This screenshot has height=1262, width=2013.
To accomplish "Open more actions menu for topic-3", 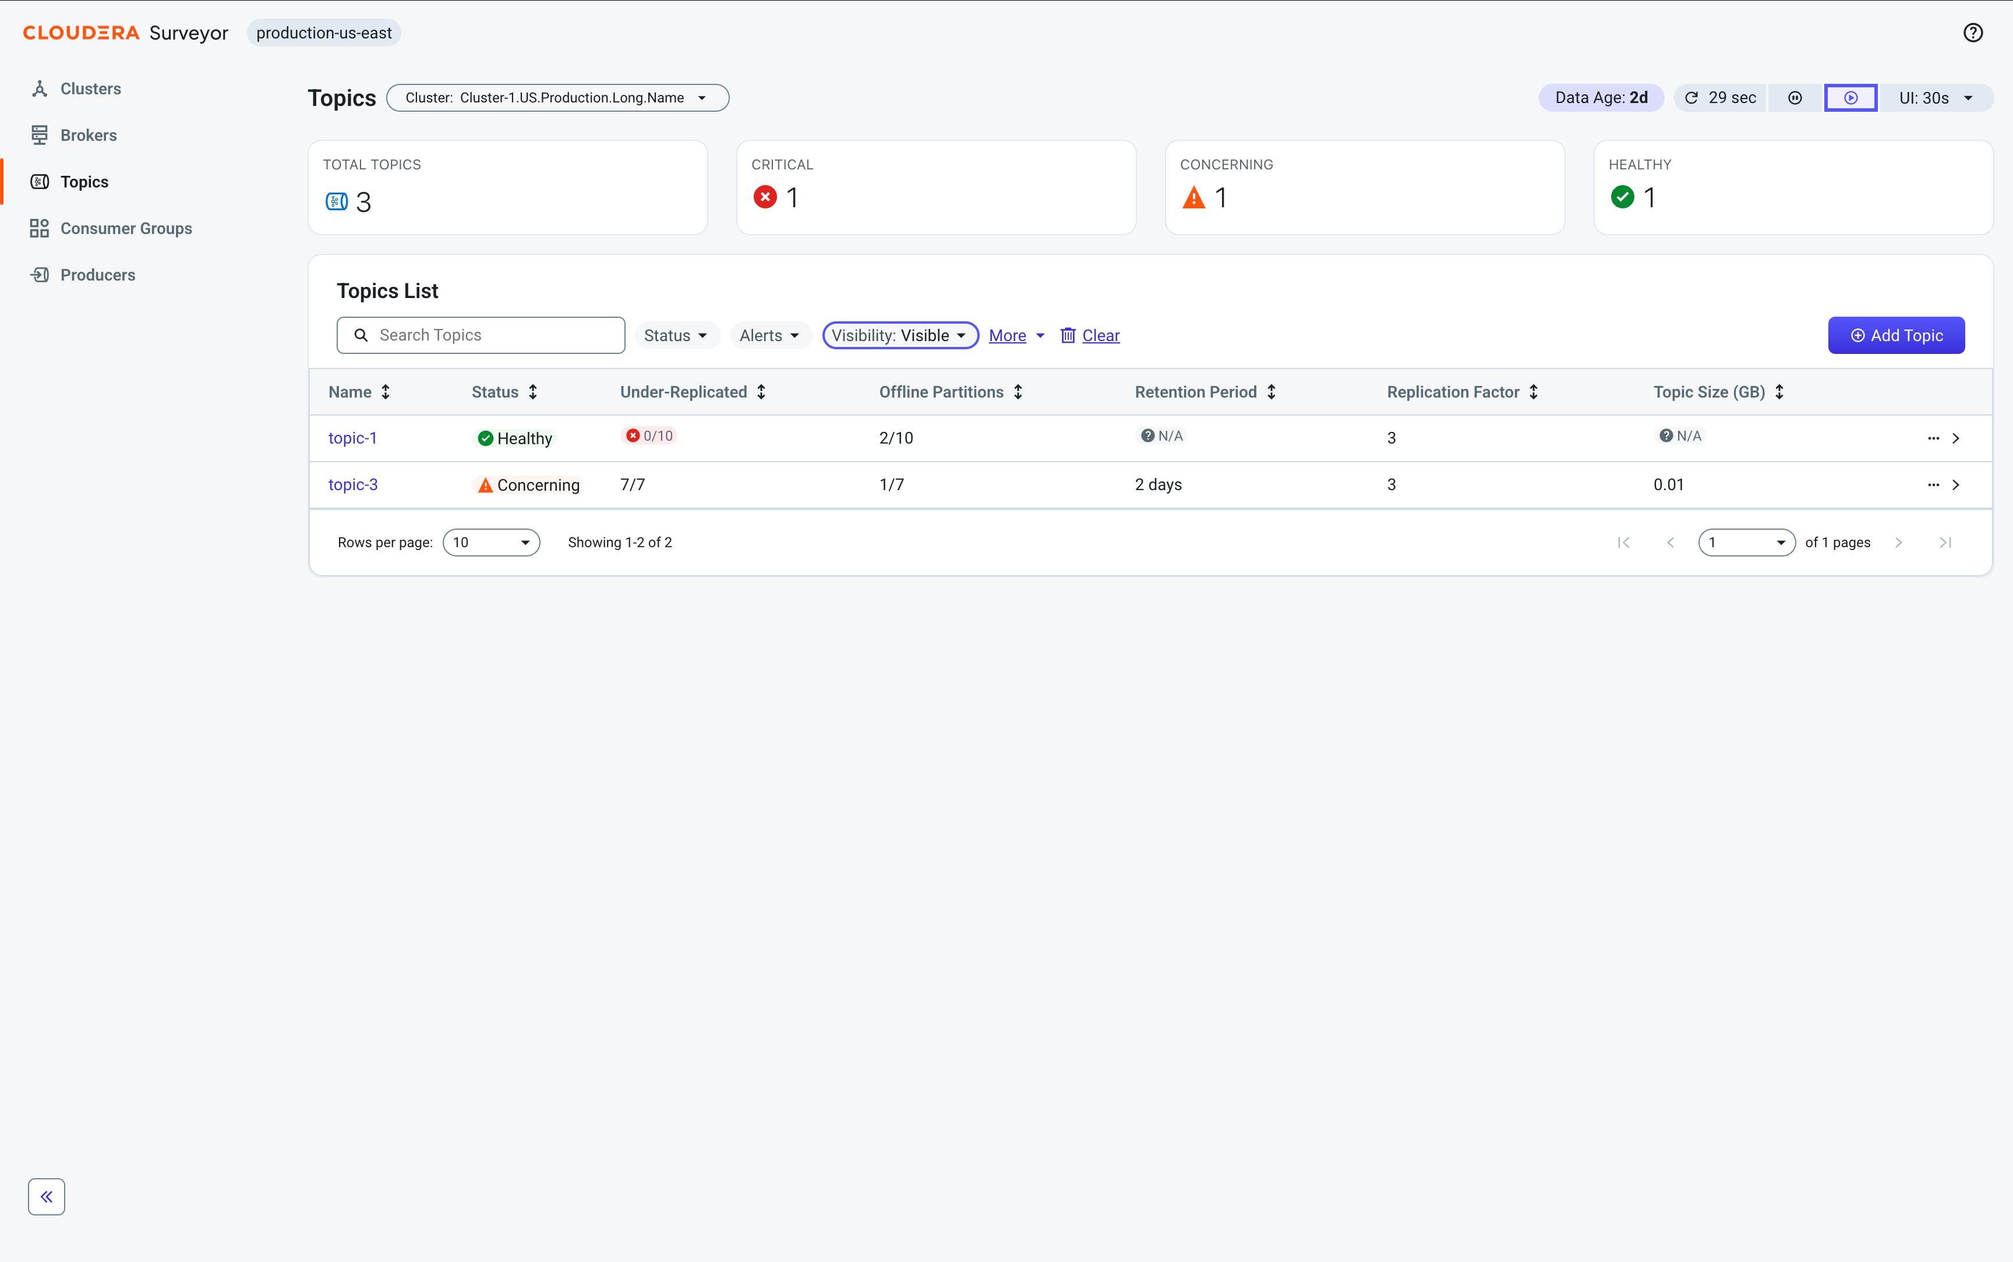I will 1934,485.
